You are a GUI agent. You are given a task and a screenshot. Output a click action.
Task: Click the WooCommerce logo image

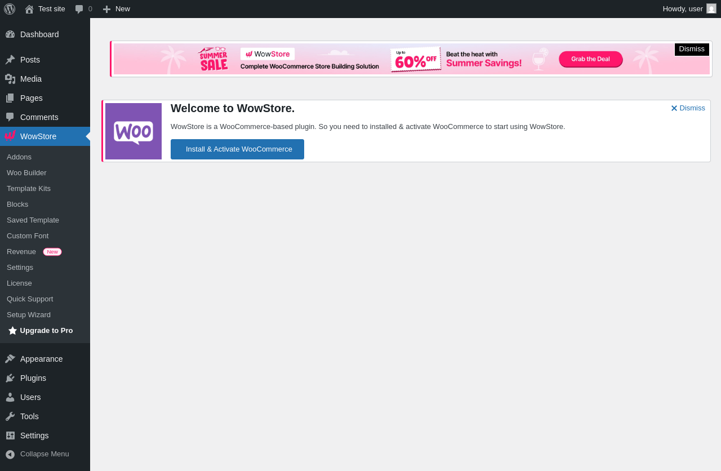tap(133, 131)
